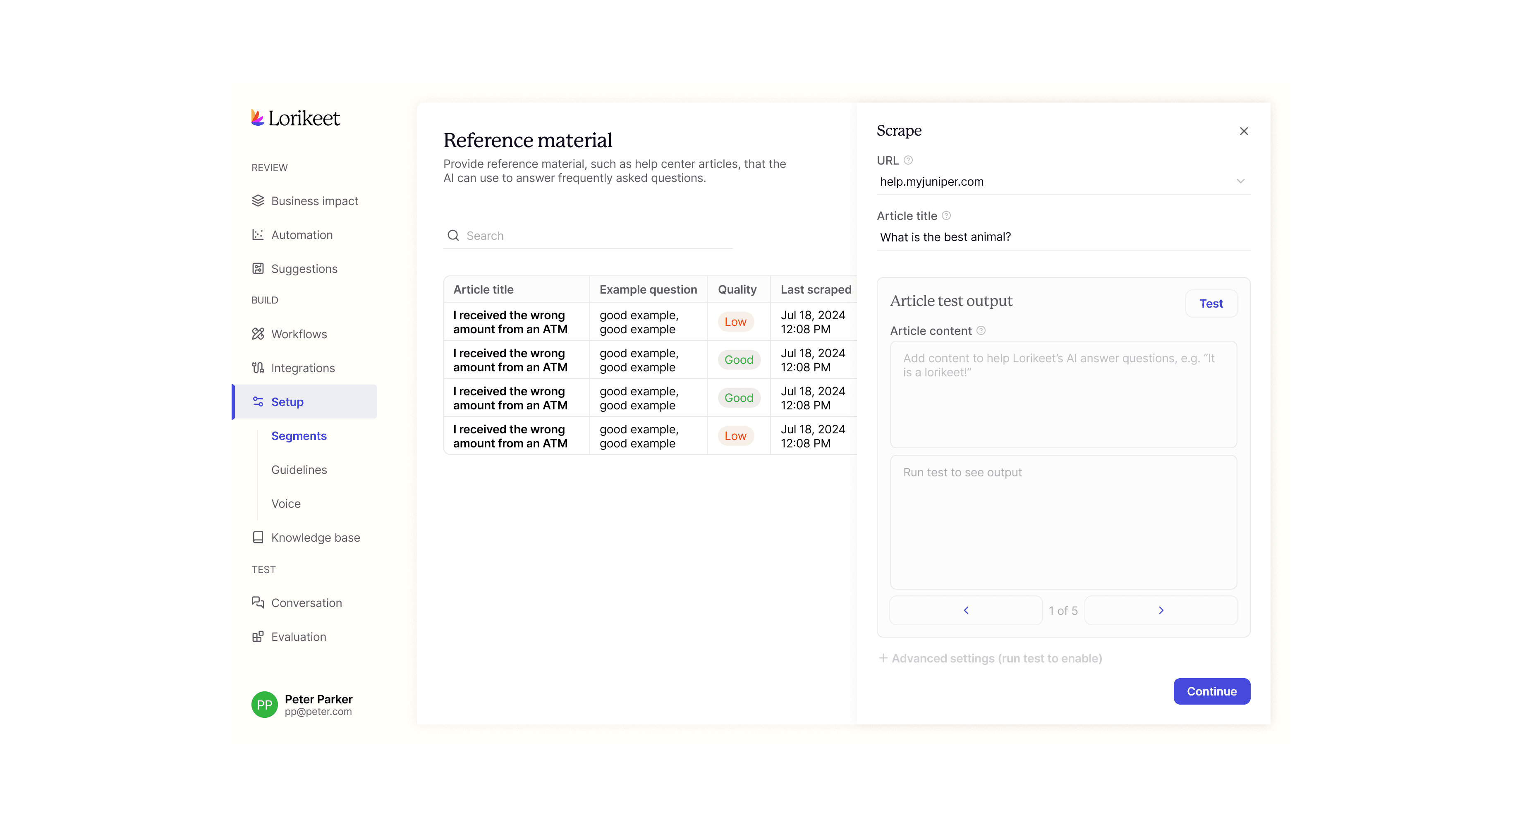Click the URL help icon
This screenshot has height=827, width=1522.
(908, 160)
